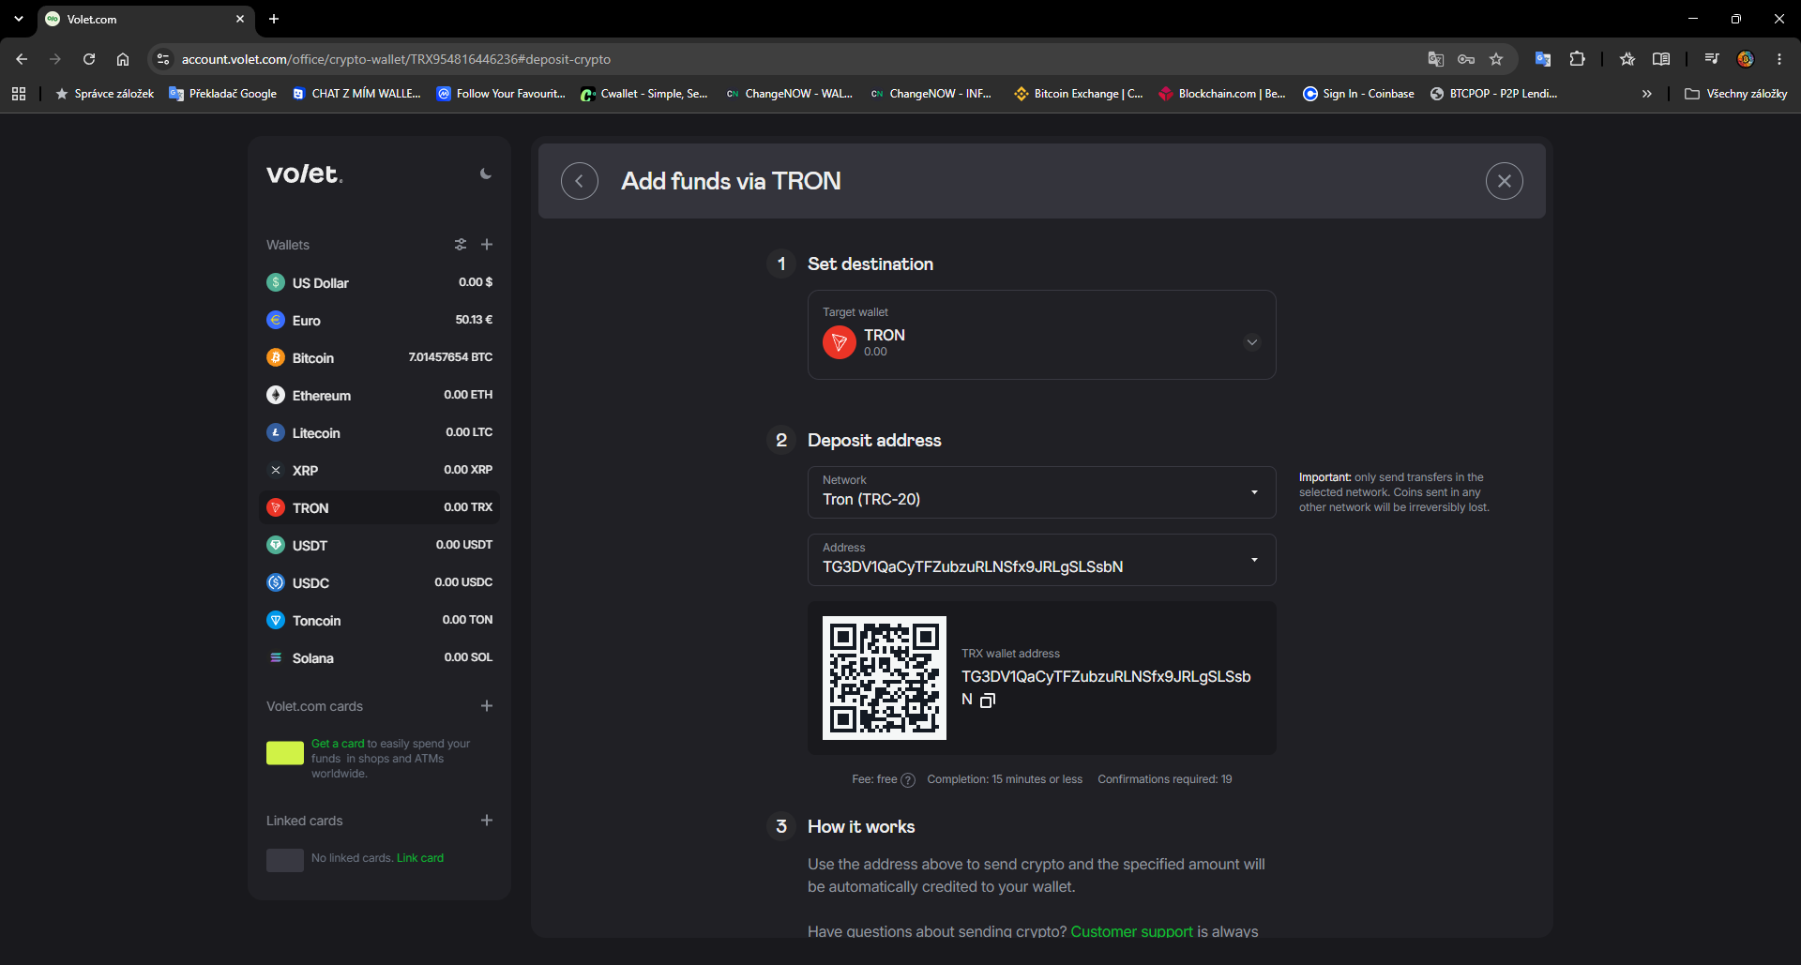Add a linked card with plus icon
1801x965 pixels.
click(487, 821)
